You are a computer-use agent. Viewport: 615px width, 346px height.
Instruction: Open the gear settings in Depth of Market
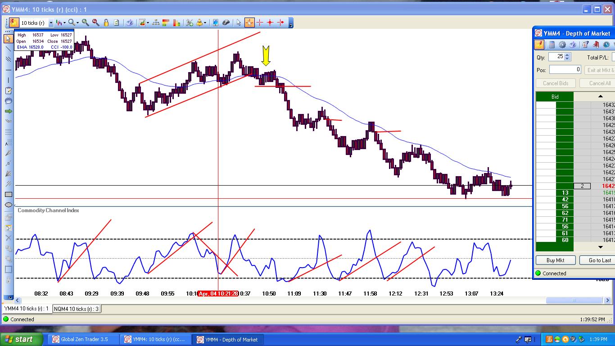(x=562, y=45)
